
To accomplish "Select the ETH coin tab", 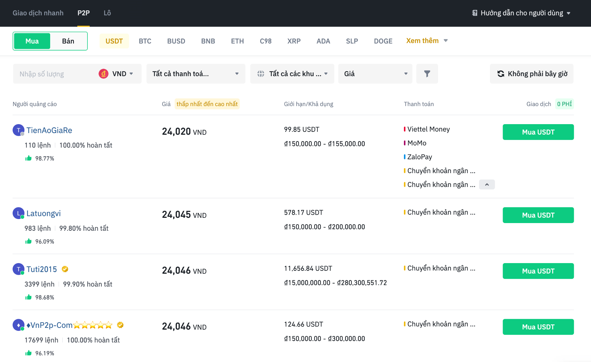I will [237, 41].
